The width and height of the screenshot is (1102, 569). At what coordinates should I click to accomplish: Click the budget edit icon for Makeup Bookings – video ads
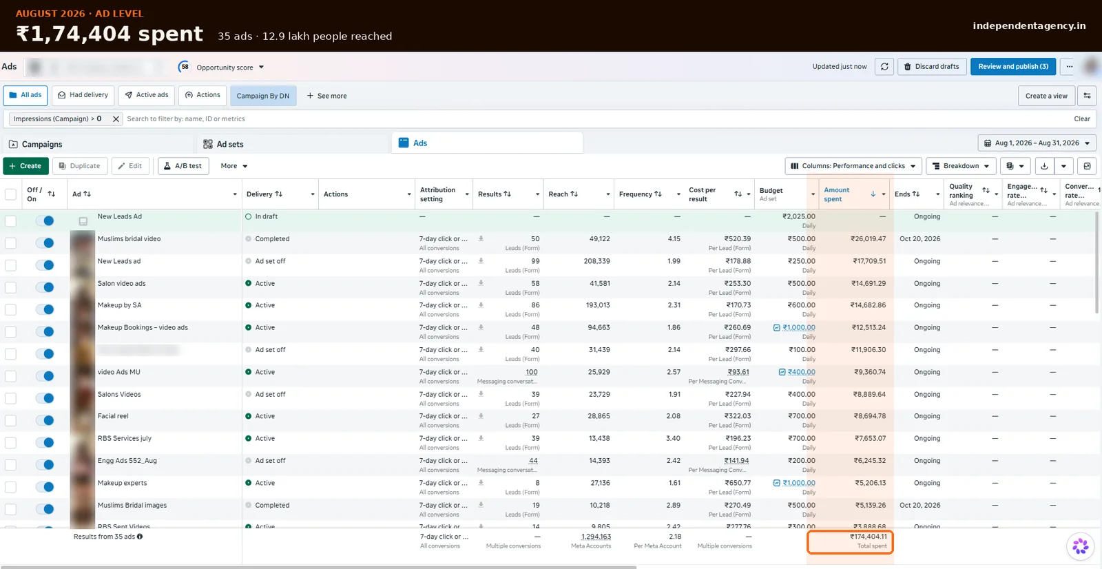click(x=777, y=328)
